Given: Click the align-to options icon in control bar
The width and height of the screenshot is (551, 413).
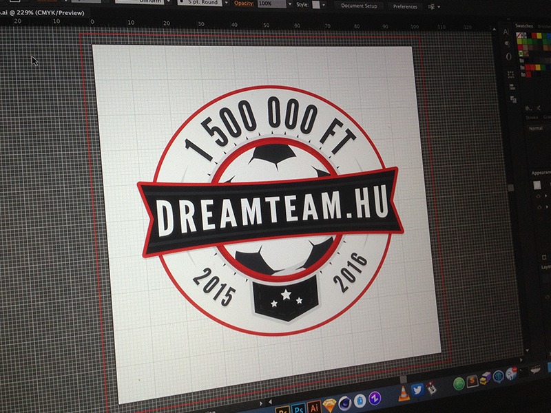Looking at the screenshot, I should coord(431,7).
